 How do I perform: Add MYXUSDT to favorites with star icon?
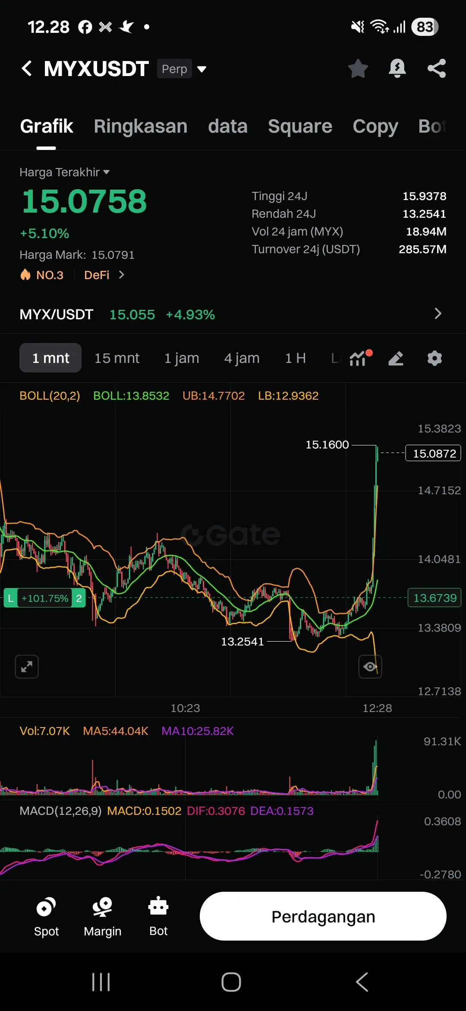coord(358,68)
